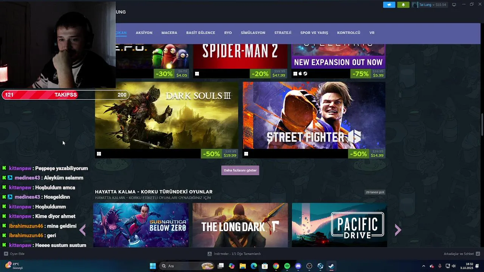Click the '29 tanesi gizli' badge
Image resolution: width=484 pixels, height=272 pixels.
click(x=375, y=192)
